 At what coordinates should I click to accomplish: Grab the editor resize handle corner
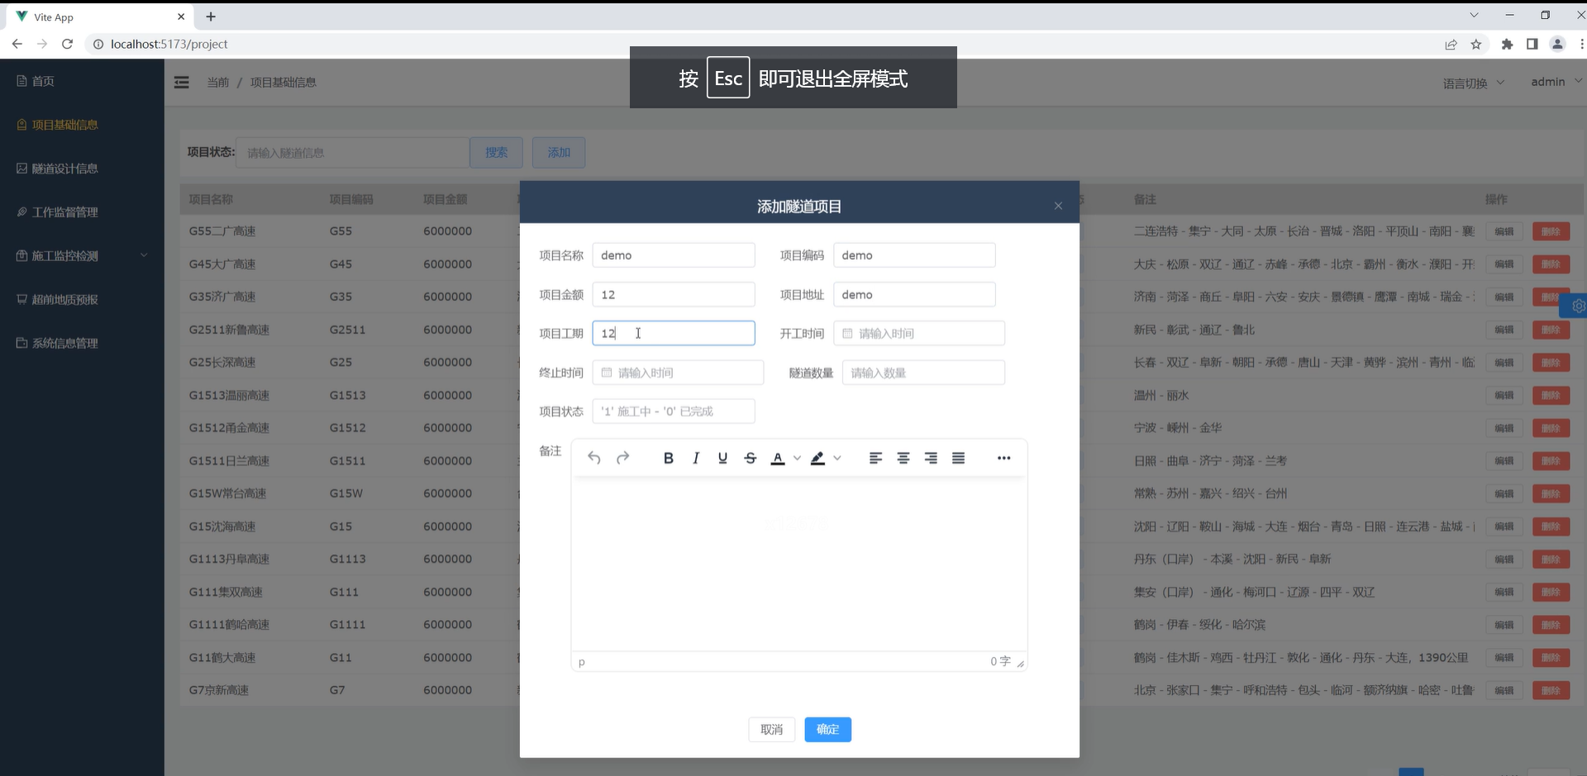tap(1021, 663)
